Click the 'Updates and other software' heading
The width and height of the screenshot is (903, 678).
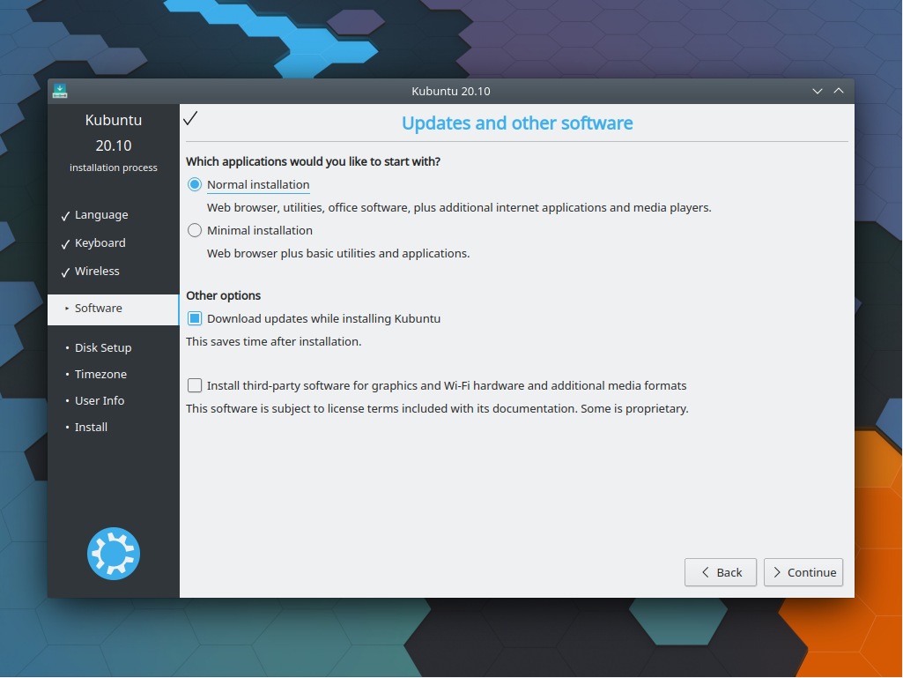pyautogui.click(x=517, y=123)
